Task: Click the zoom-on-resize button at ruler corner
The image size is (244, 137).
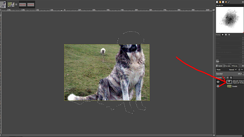Action: point(213,10)
